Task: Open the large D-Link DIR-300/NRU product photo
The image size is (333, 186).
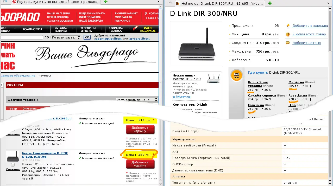Action: click(196, 44)
